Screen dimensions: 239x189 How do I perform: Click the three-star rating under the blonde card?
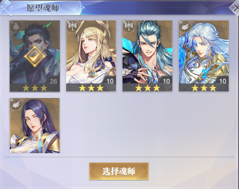tap(91, 88)
